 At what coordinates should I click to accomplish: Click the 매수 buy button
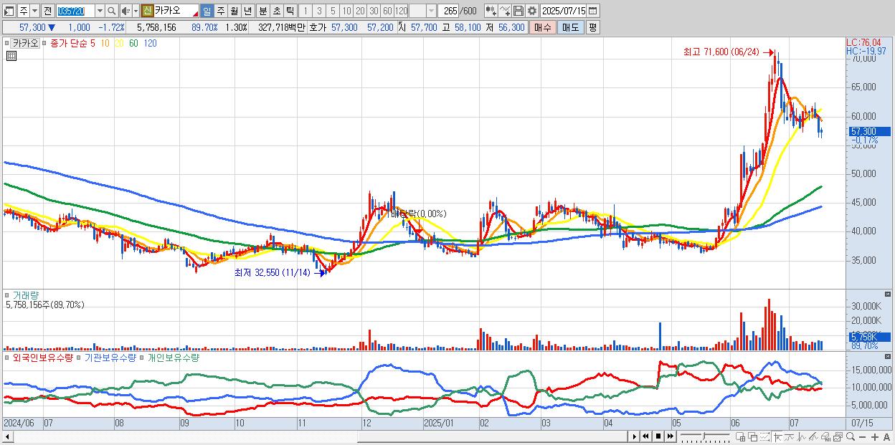click(543, 27)
